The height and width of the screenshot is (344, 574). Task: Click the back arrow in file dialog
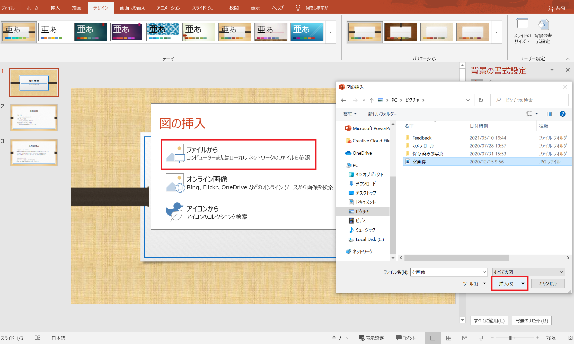tap(343, 100)
